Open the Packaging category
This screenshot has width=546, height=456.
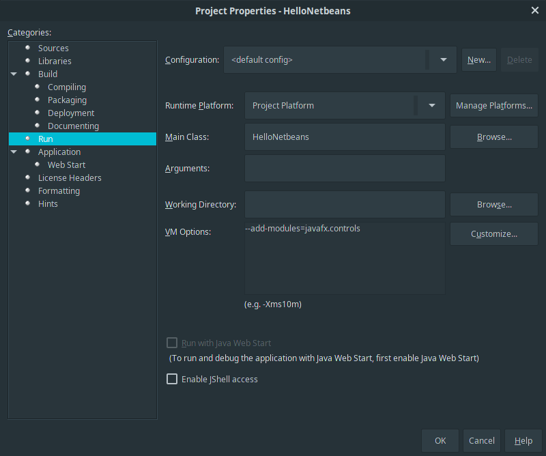tap(67, 100)
